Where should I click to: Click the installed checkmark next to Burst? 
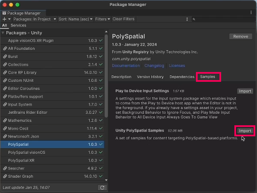(x=101, y=57)
